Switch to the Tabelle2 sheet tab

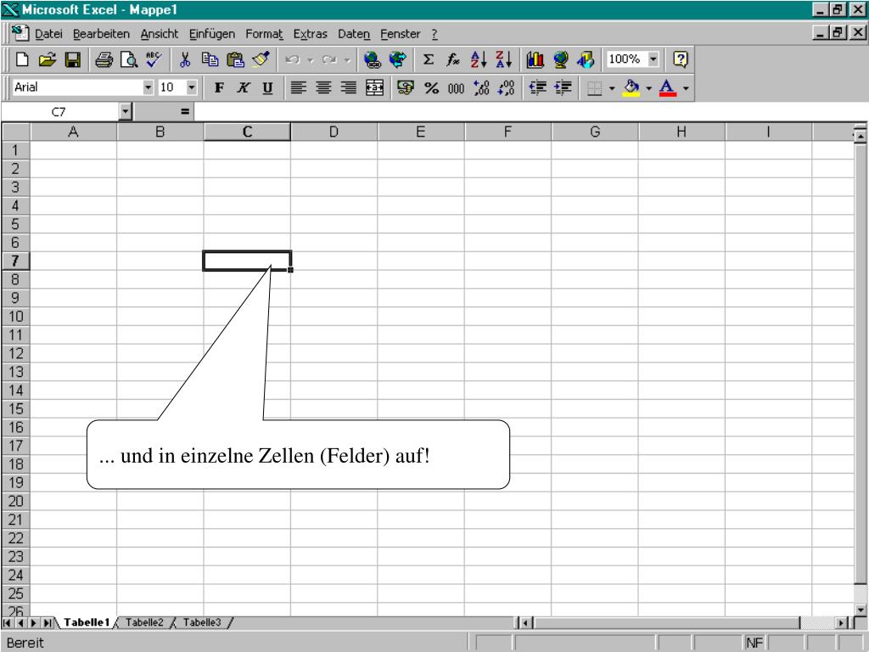pyautogui.click(x=144, y=622)
